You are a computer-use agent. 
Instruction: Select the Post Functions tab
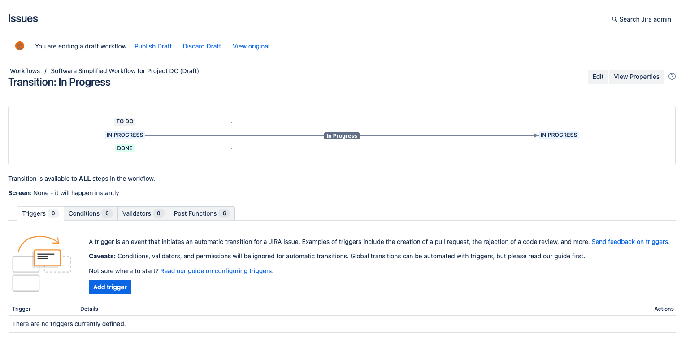pos(201,213)
